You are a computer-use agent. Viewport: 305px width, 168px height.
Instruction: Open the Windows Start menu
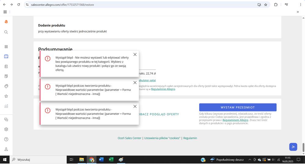coord(5,160)
